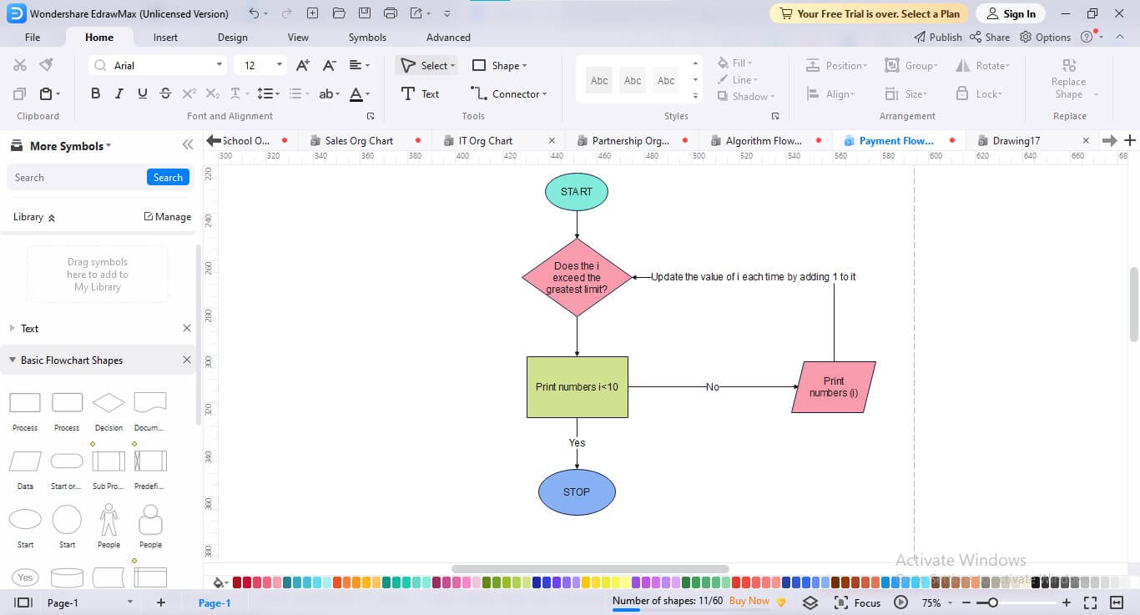Close the Drawing17 document tab
The height and width of the screenshot is (615, 1140).
click(x=1086, y=140)
